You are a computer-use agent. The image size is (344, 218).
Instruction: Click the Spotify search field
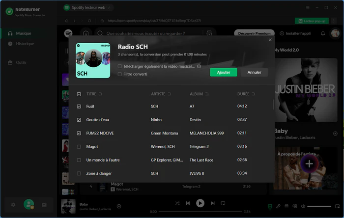[145, 33]
